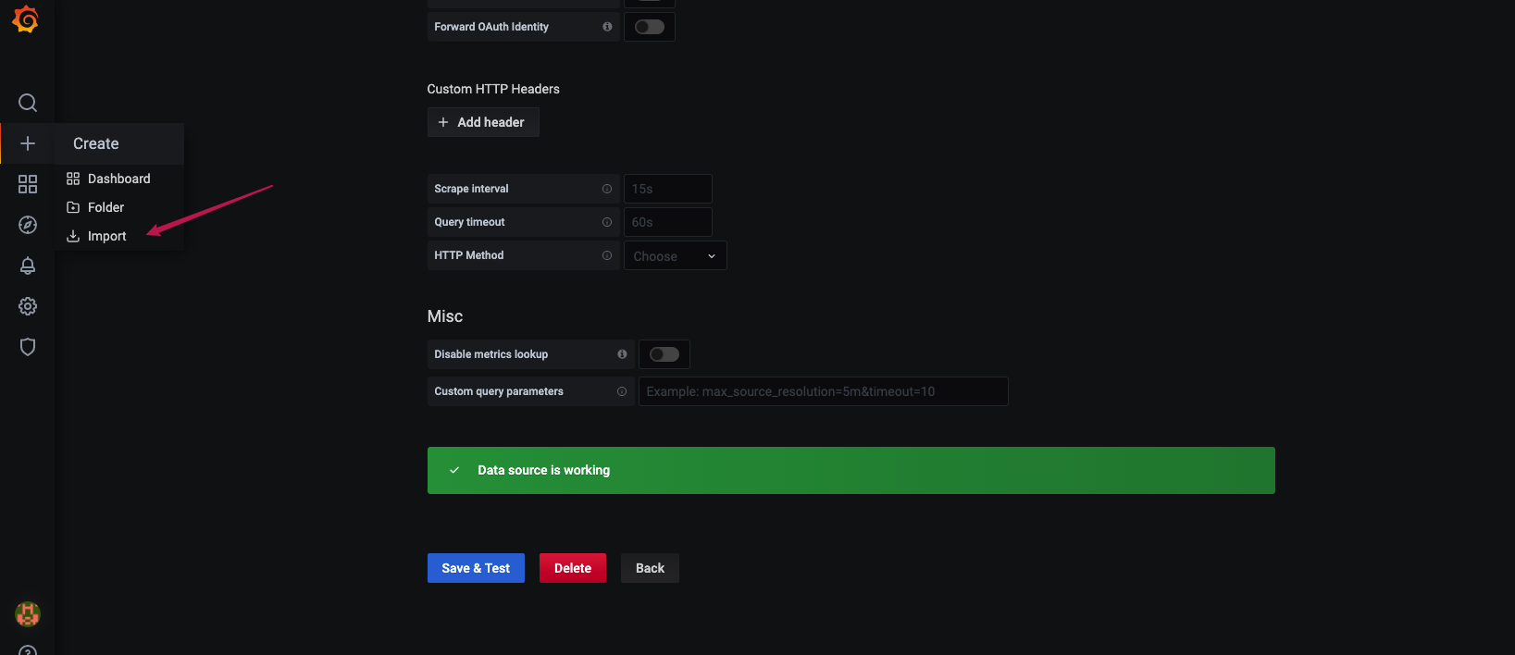Viewport: 1515px width, 655px height.
Task: Open the Alerting bell icon
Action: point(28,266)
